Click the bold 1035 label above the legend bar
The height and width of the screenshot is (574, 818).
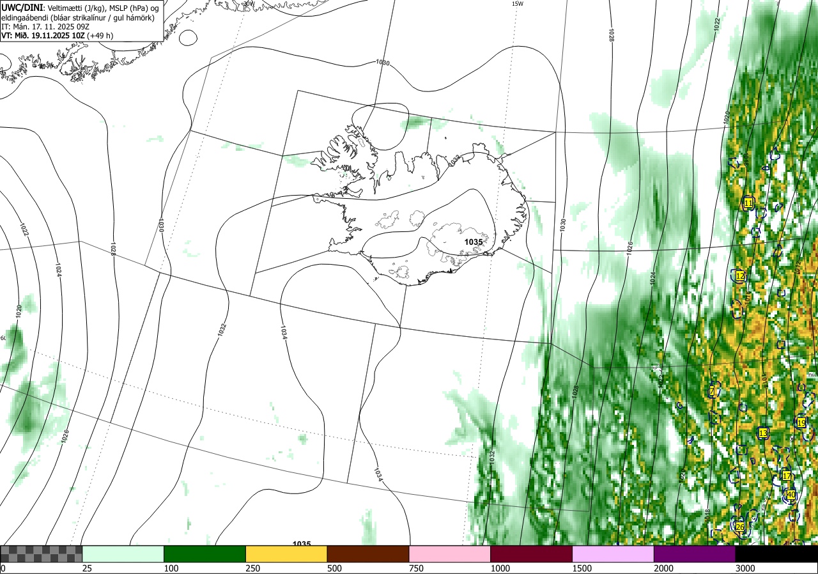302,544
